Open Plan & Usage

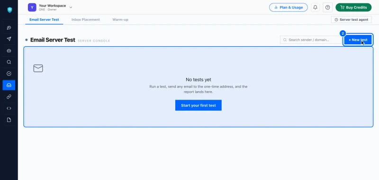(289, 8)
